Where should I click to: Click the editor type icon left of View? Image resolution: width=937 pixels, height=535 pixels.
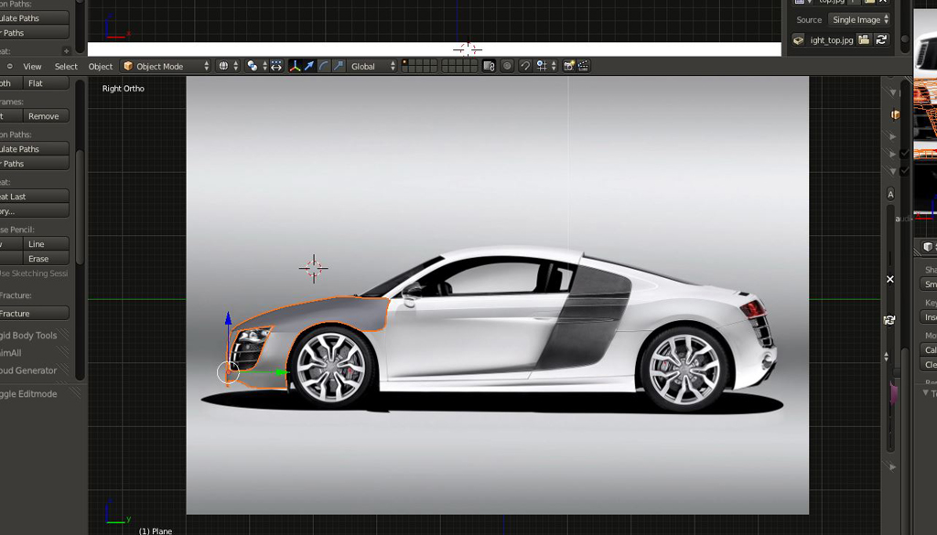tap(9, 66)
